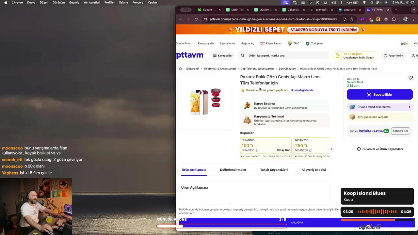Image resolution: width=418 pixels, height=235 pixels.
Task: Click Satıcıya Sor button
Action: pos(400,131)
